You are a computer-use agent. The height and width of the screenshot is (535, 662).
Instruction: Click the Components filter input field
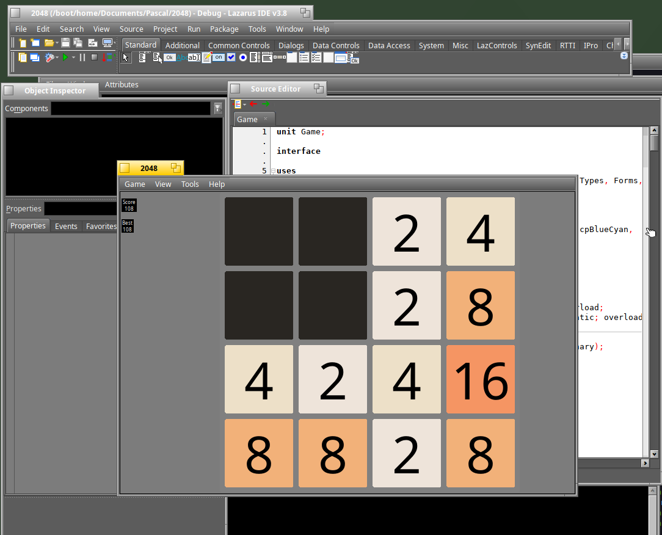[x=131, y=109]
